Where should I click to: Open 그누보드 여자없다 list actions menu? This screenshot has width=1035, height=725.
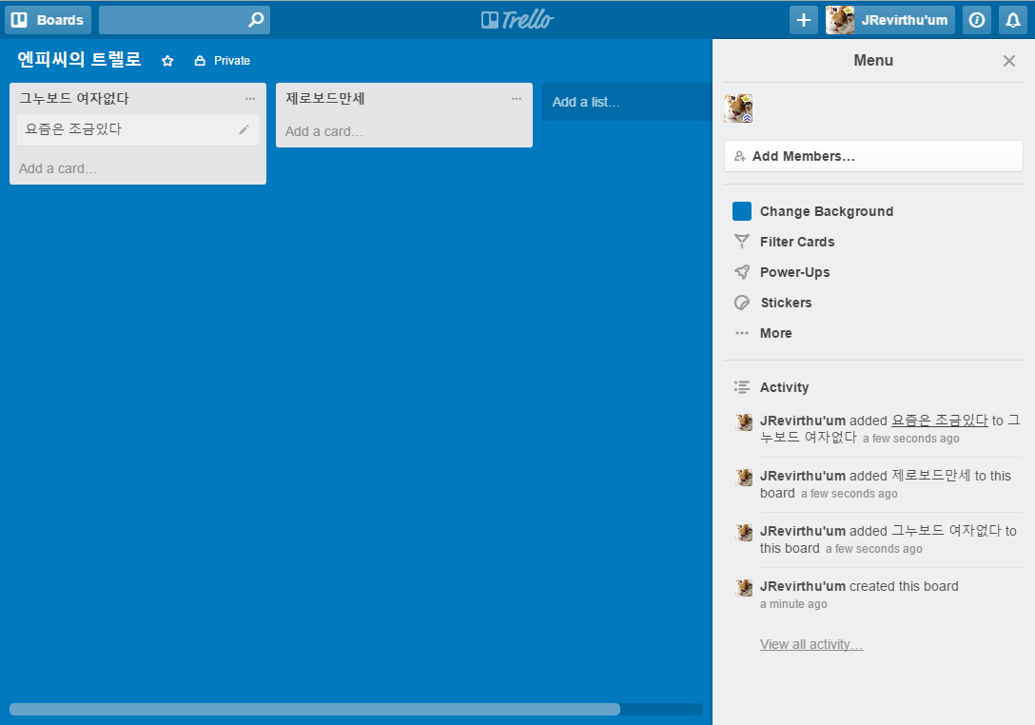point(250,99)
